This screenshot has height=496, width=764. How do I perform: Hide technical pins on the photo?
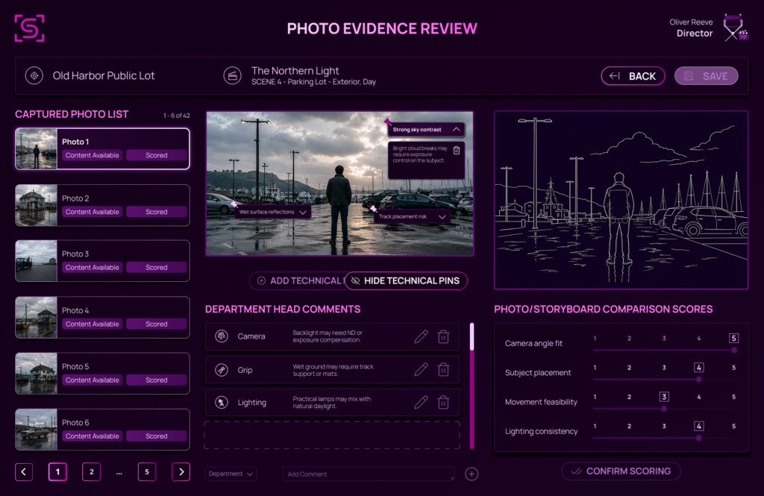click(406, 280)
